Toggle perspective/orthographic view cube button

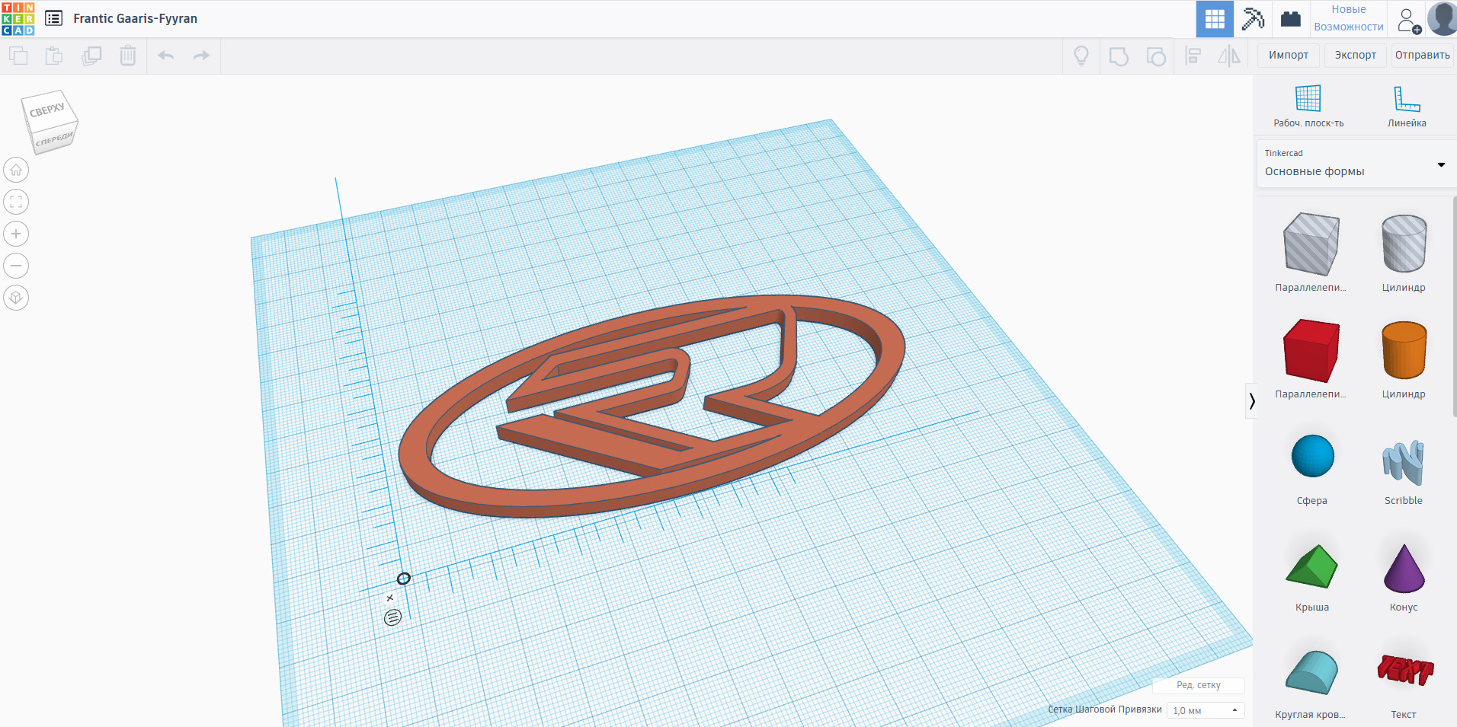click(x=16, y=298)
